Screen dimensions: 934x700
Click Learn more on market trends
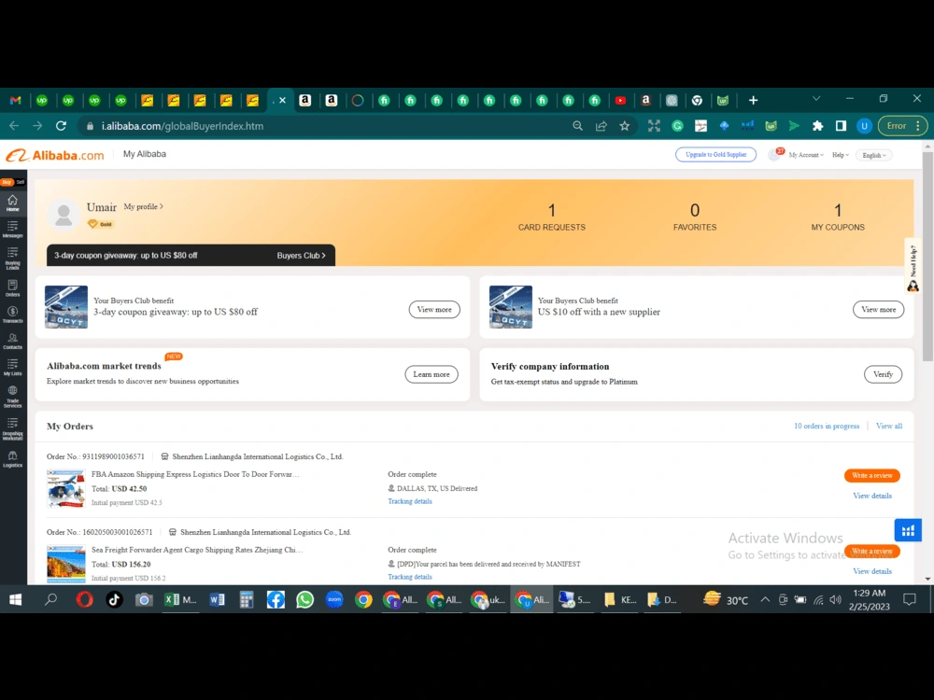432,374
